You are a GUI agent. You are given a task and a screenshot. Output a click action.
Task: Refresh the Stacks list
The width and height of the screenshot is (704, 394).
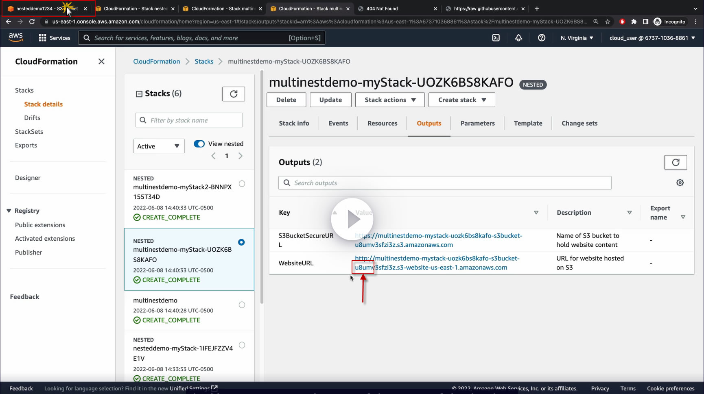point(234,94)
